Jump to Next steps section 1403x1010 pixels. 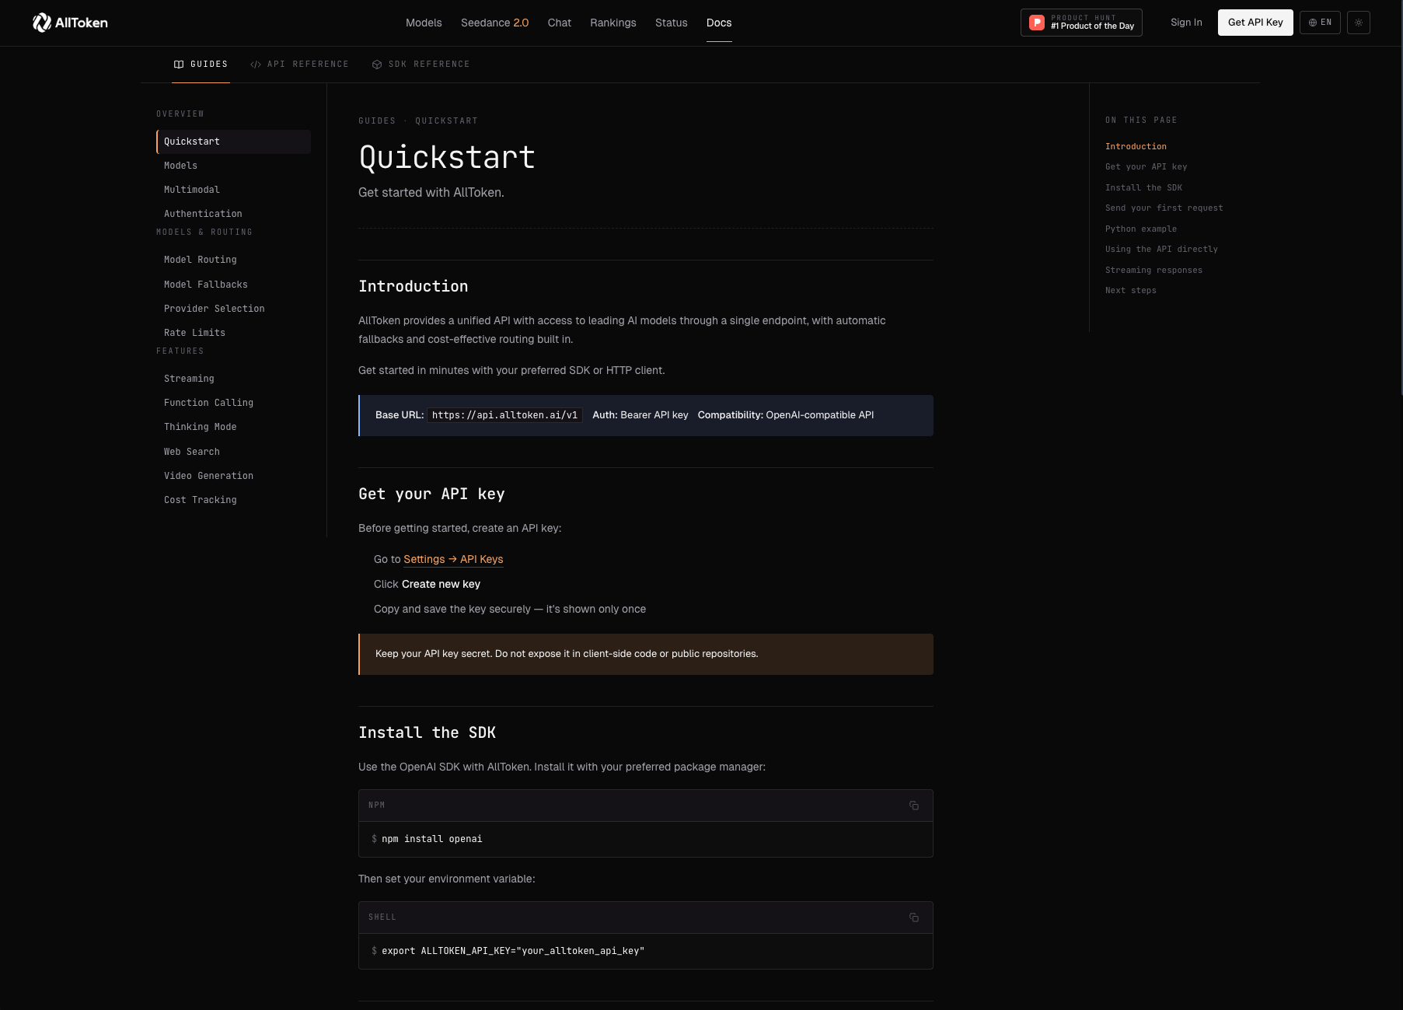tap(1131, 290)
